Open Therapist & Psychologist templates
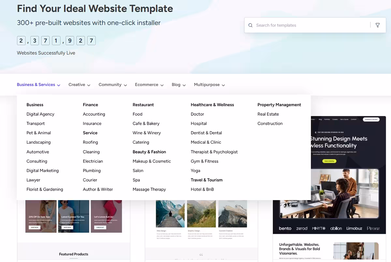The height and width of the screenshot is (262, 391). pyautogui.click(x=214, y=152)
